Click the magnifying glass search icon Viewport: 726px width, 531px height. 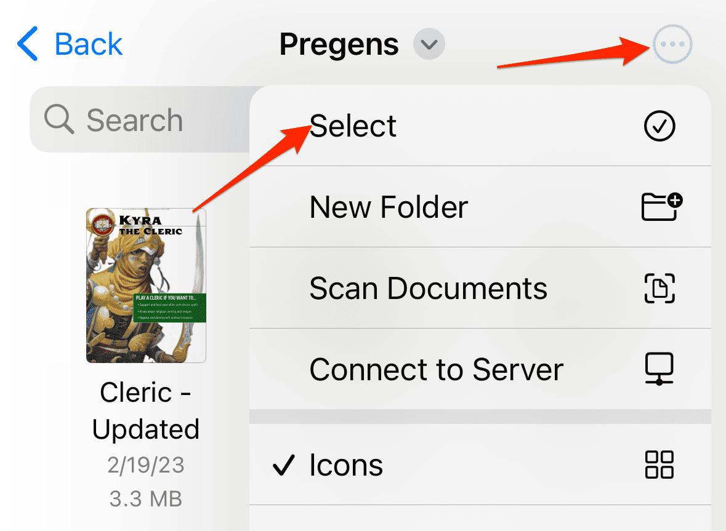click(60, 119)
